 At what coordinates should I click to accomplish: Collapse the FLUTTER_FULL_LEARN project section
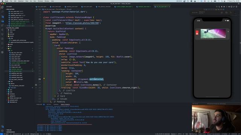[12, 28]
